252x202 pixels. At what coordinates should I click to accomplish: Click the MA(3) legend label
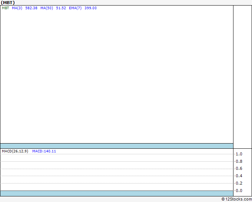pyautogui.click(x=17, y=8)
